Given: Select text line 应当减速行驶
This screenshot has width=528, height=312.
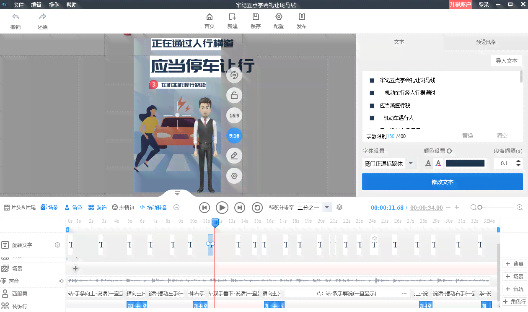Looking at the screenshot, I should point(395,105).
